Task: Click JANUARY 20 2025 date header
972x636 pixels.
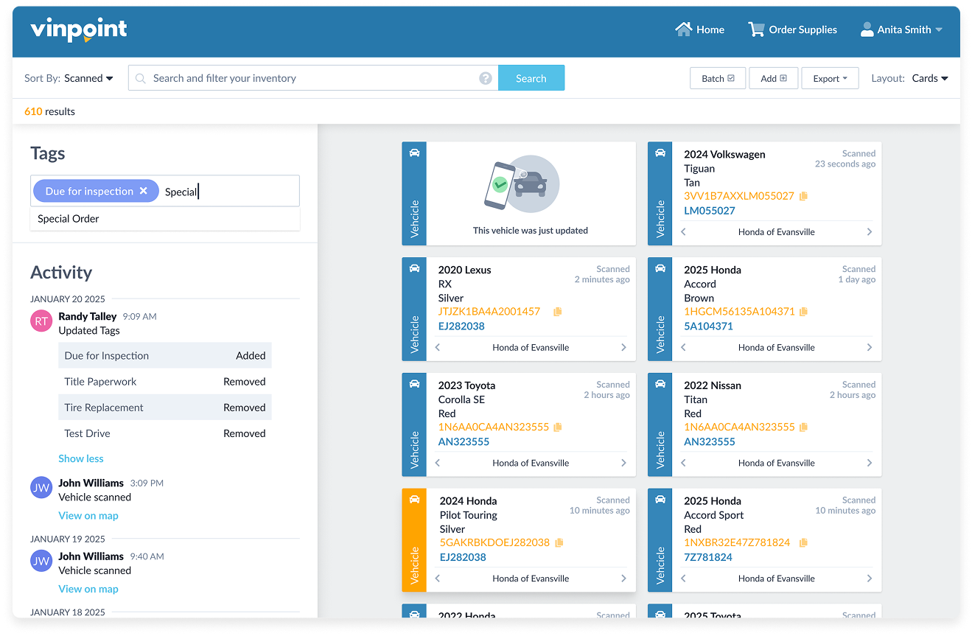Action: coord(68,299)
